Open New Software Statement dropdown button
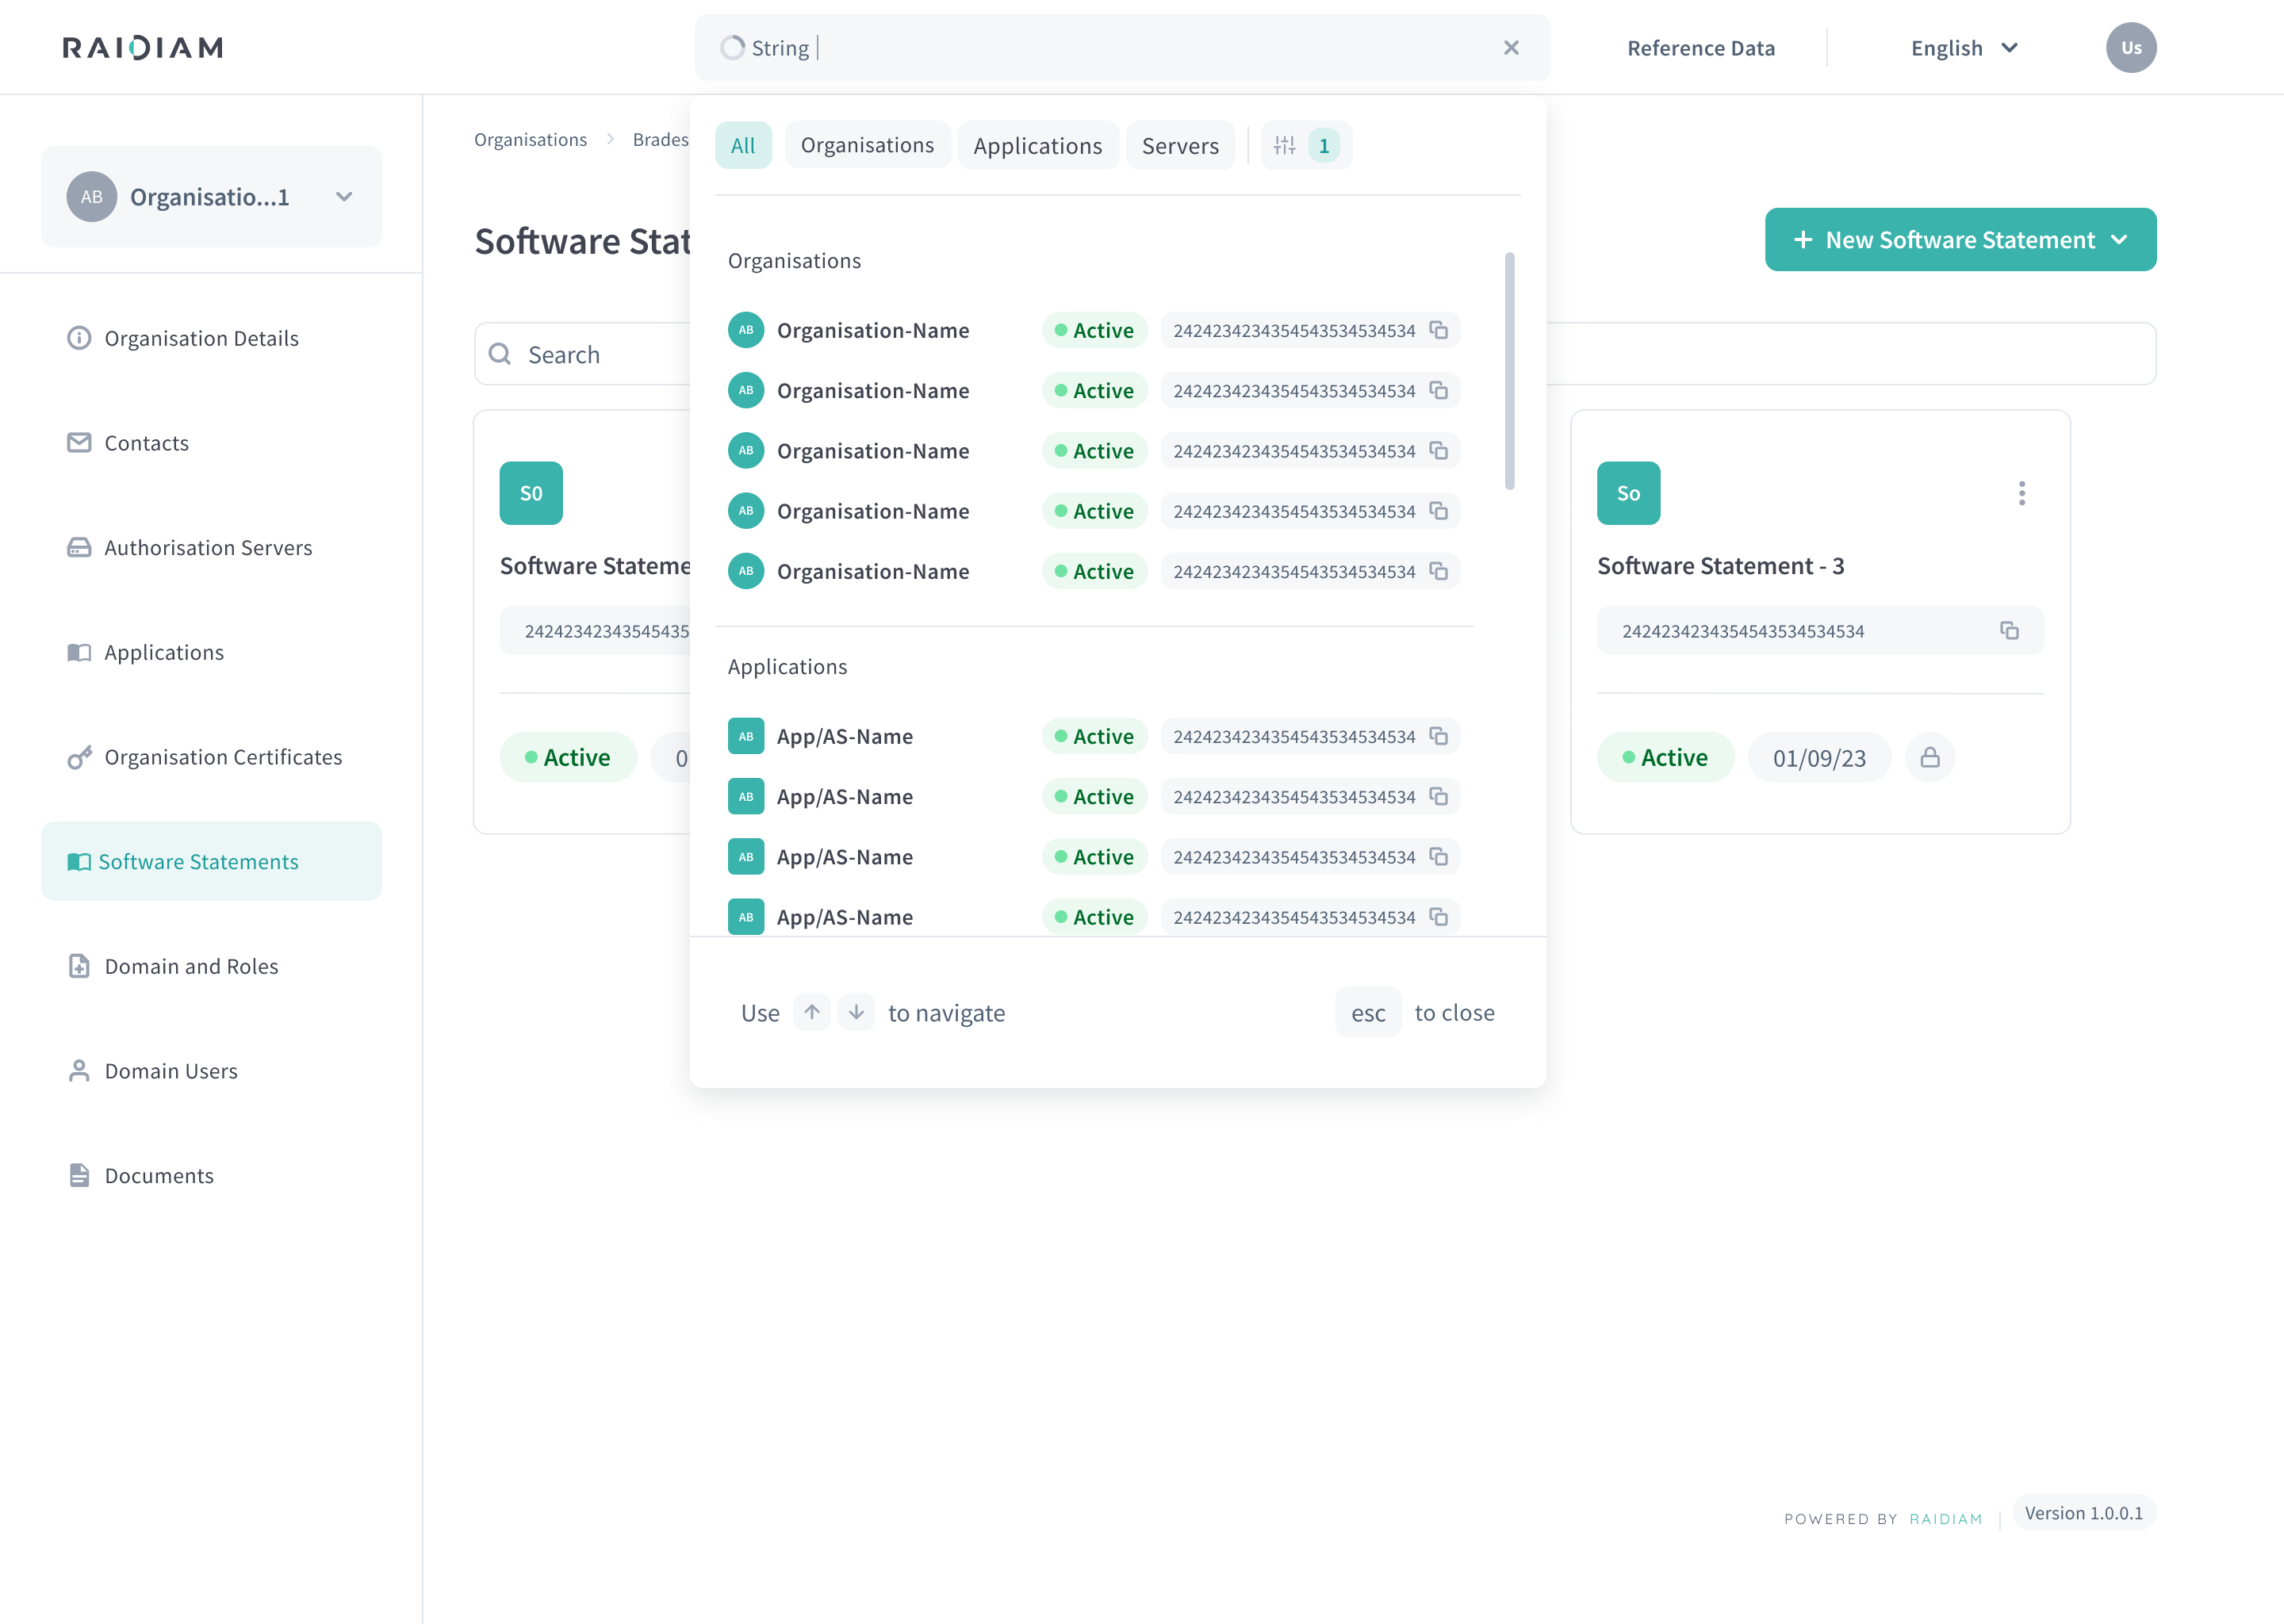Viewport: 2284px width, 1624px height. pyautogui.click(x=1960, y=240)
